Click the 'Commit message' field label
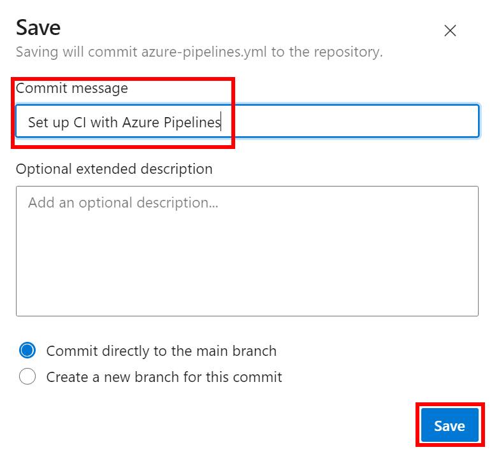Viewport: 492px width, 452px height. tap(71, 88)
